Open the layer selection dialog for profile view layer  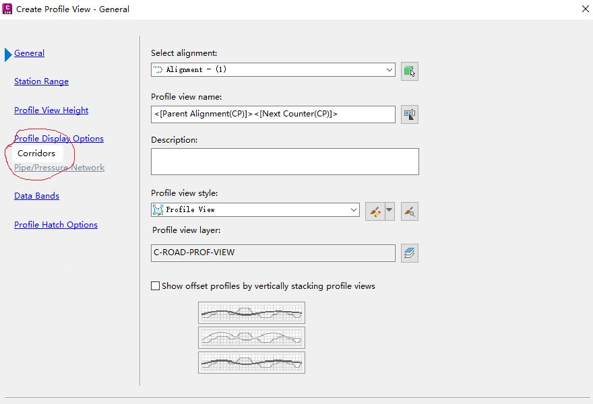[x=410, y=252]
